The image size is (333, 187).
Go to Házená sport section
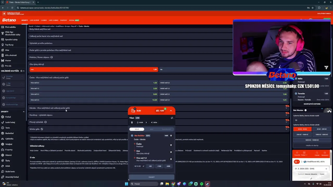pos(8,155)
